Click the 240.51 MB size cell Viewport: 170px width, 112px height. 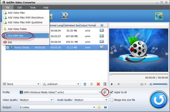tap(72, 42)
